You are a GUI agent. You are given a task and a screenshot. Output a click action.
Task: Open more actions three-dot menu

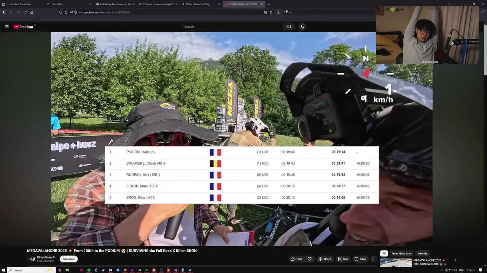coord(374,259)
